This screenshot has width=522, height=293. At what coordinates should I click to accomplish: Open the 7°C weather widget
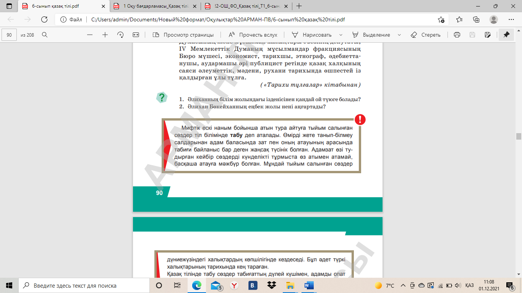point(384,285)
